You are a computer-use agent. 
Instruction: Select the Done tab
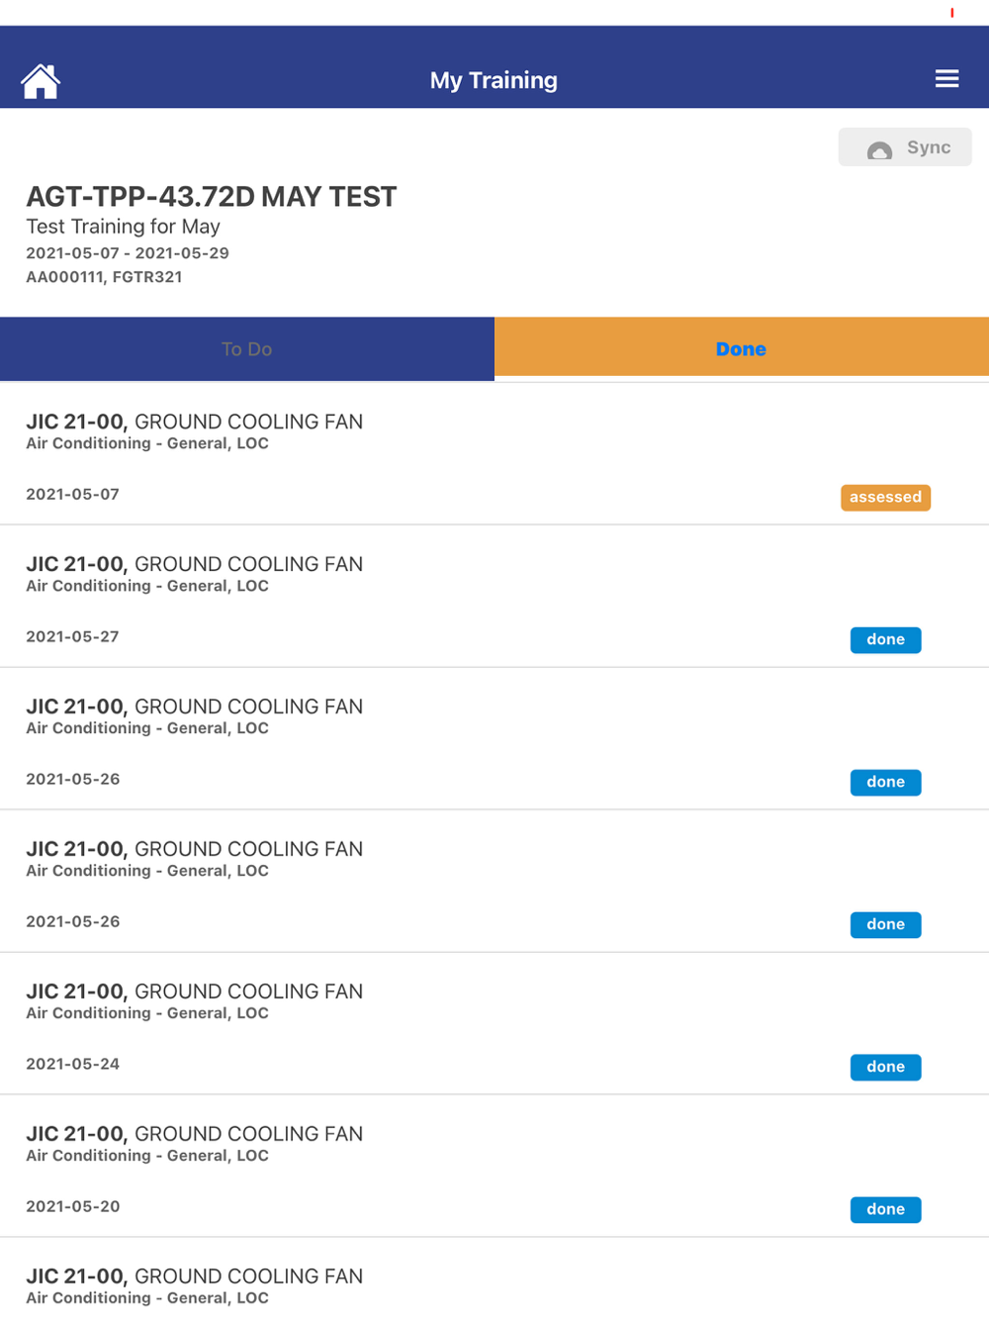(741, 349)
